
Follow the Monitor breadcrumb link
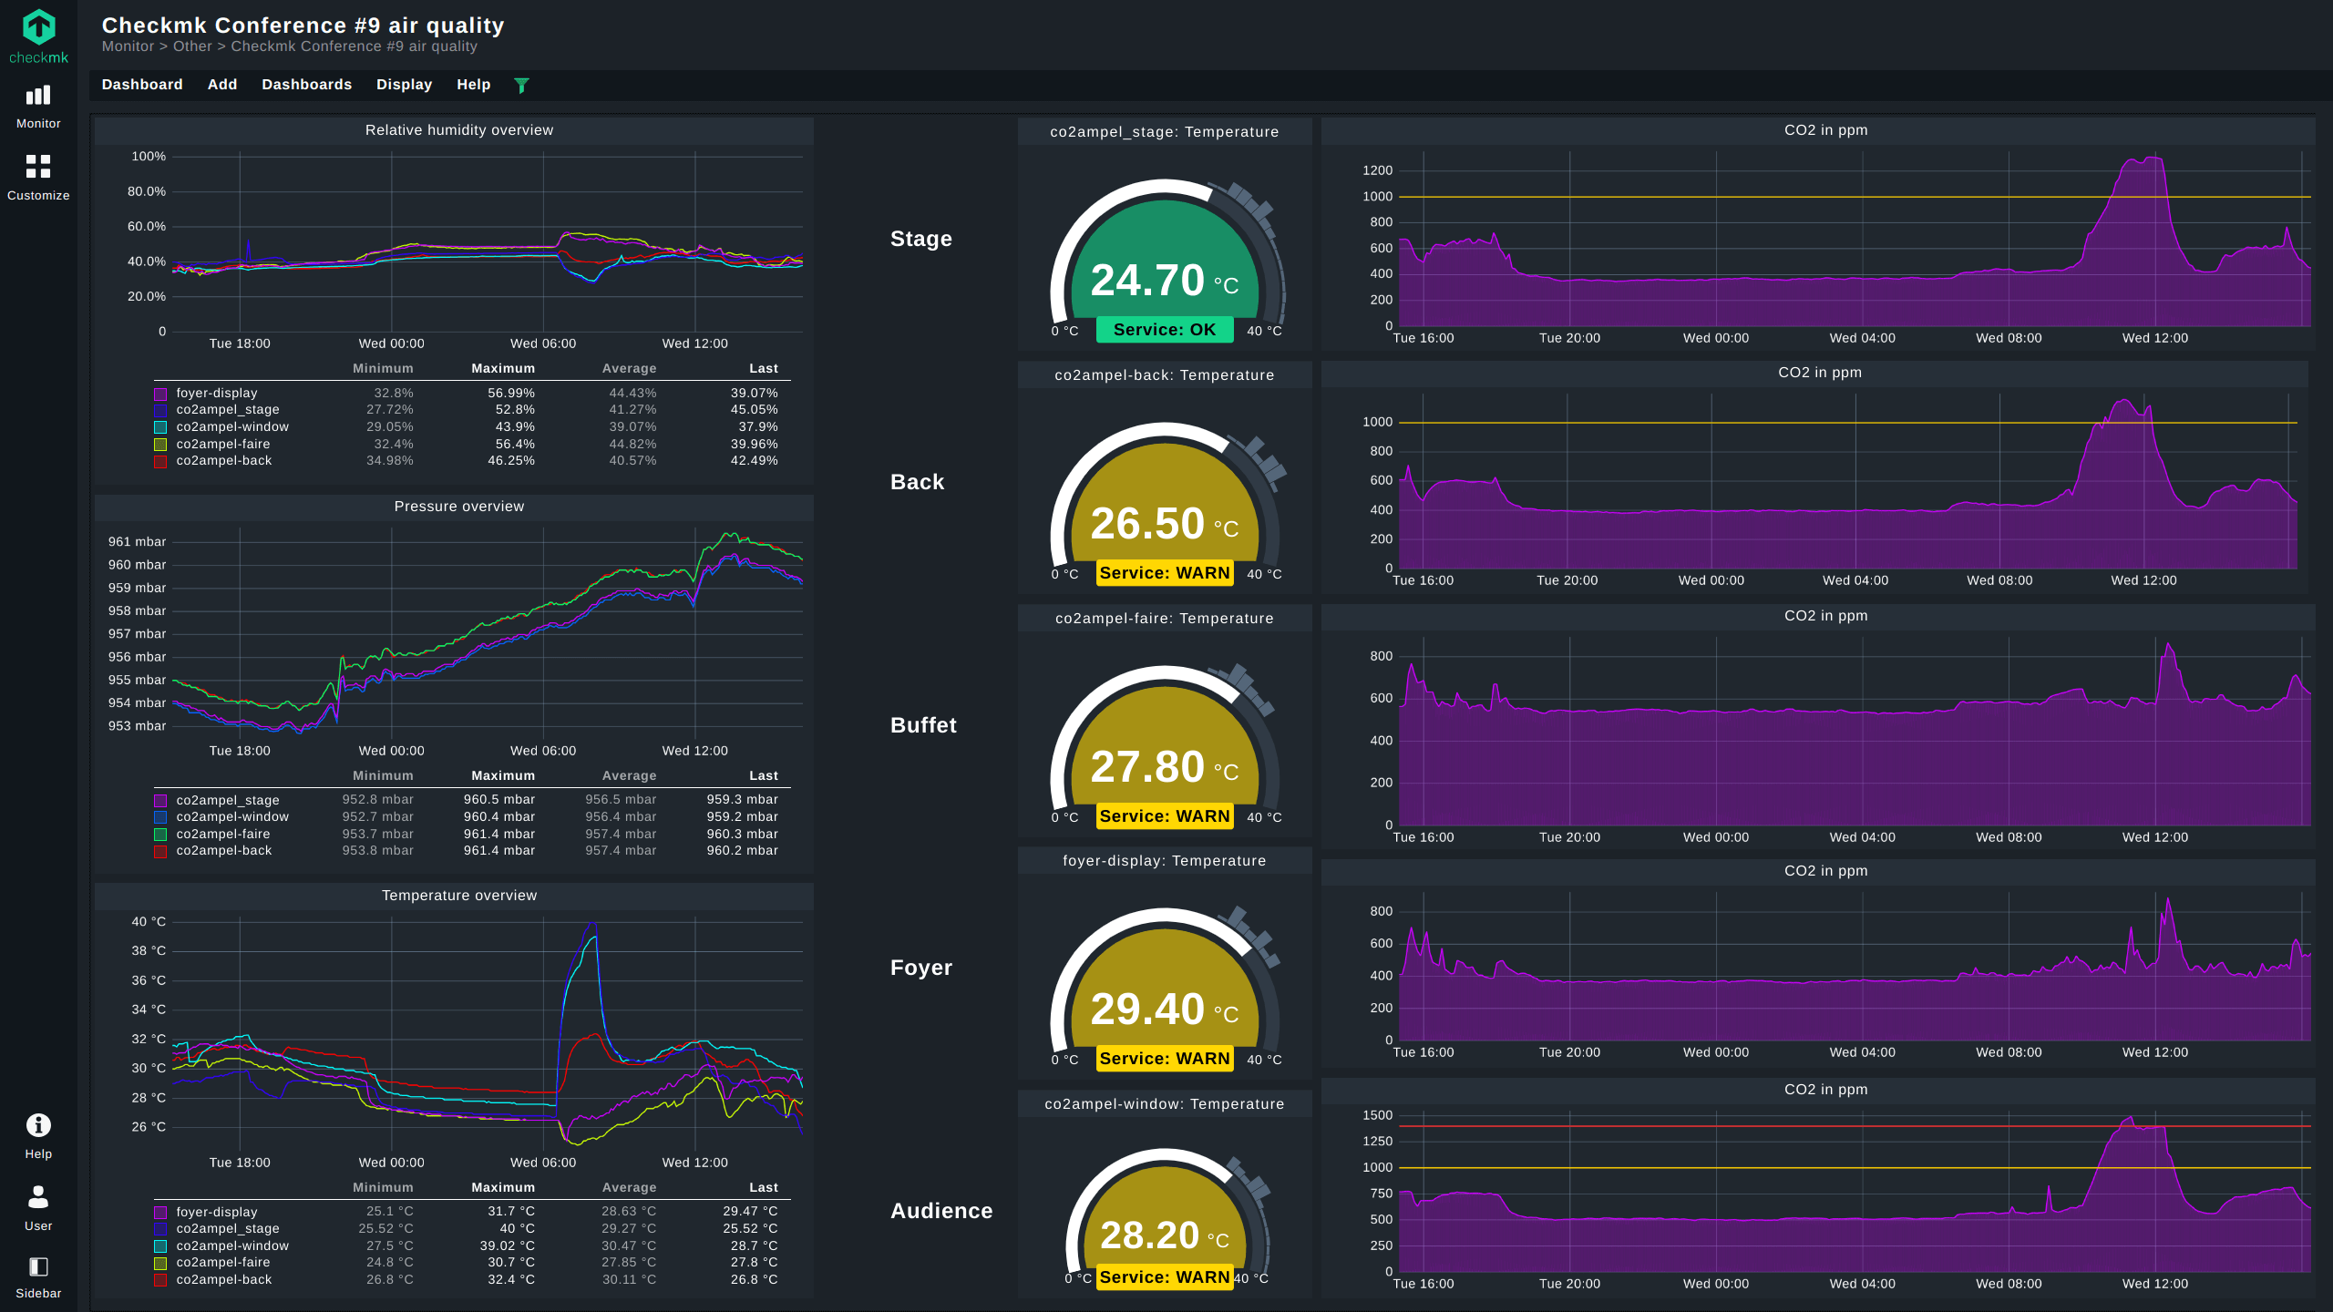[x=128, y=46]
